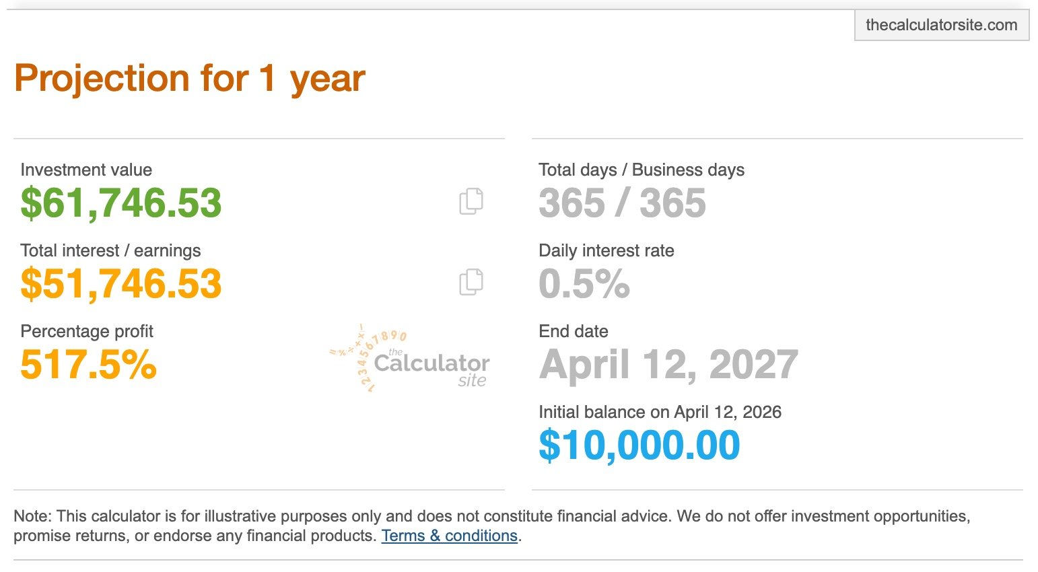
Task: Select the Investment value label
Action: coord(85,170)
